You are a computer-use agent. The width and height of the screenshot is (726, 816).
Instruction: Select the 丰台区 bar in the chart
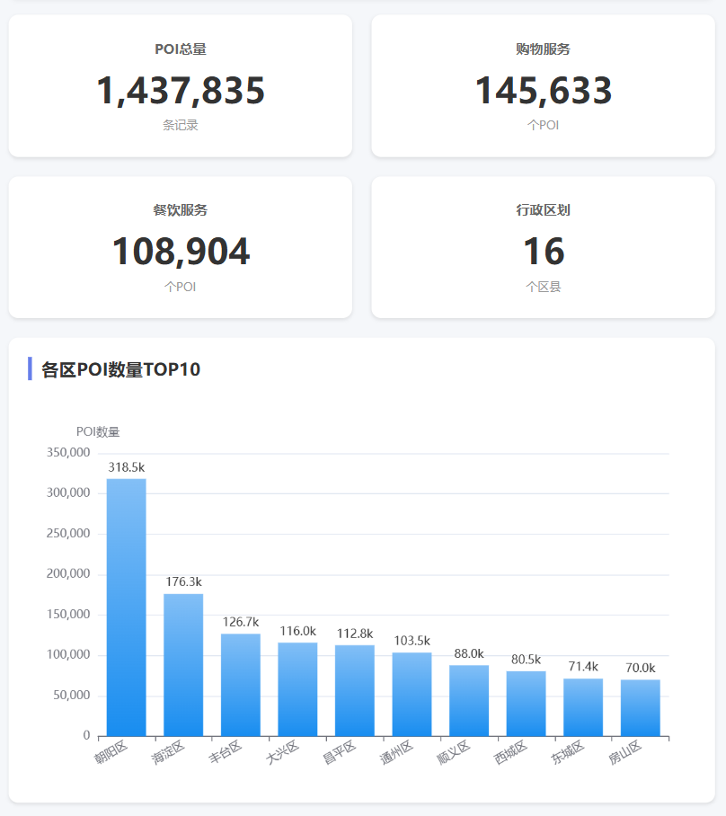[241, 685]
